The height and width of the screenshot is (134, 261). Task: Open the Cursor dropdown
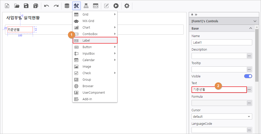click(221, 116)
